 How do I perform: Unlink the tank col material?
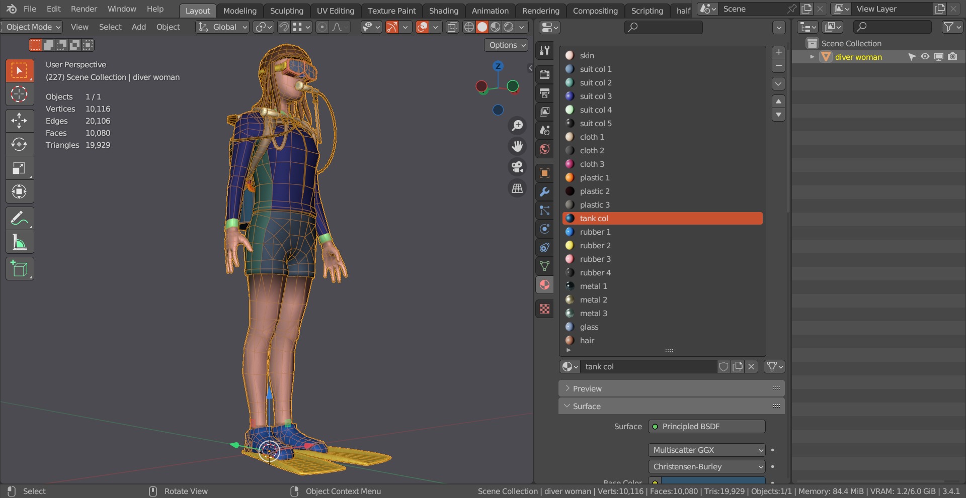click(751, 366)
